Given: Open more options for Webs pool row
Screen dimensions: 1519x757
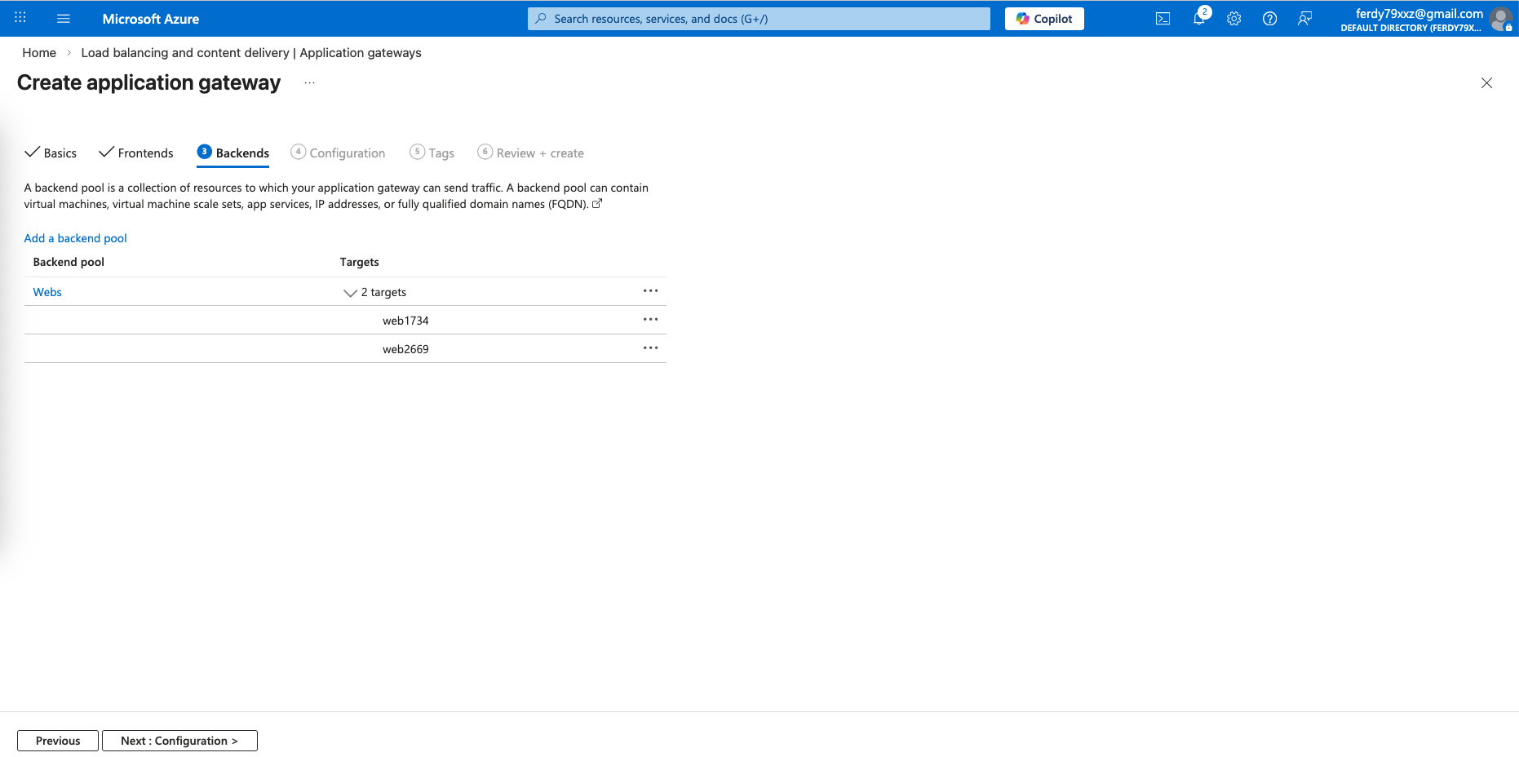Looking at the screenshot, I should (650, 291).
